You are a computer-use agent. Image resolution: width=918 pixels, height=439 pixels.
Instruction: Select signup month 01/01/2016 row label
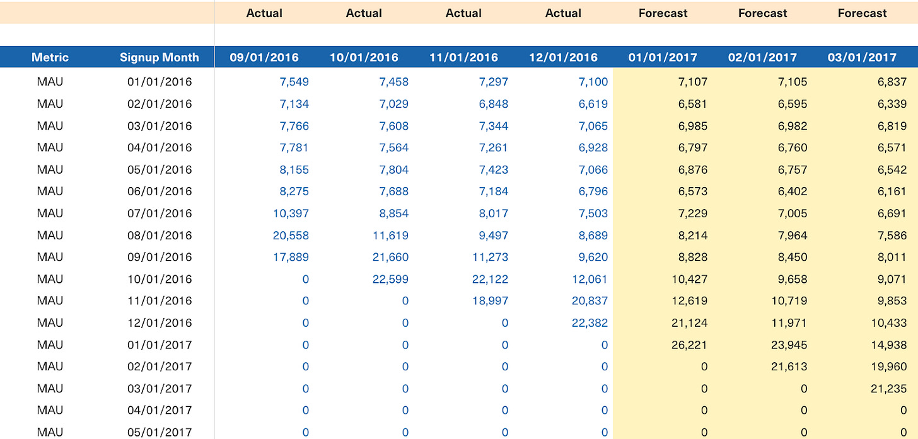click(x=160, y=82)
